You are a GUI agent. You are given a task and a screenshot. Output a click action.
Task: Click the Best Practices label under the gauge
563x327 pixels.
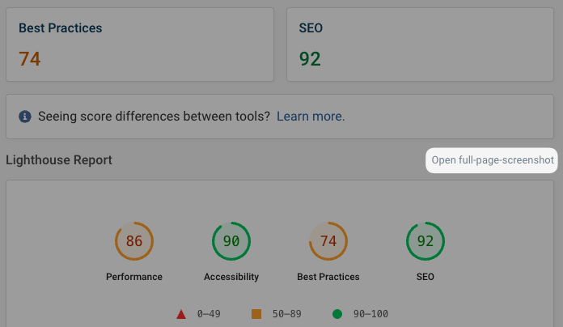[x=328, y=277]
